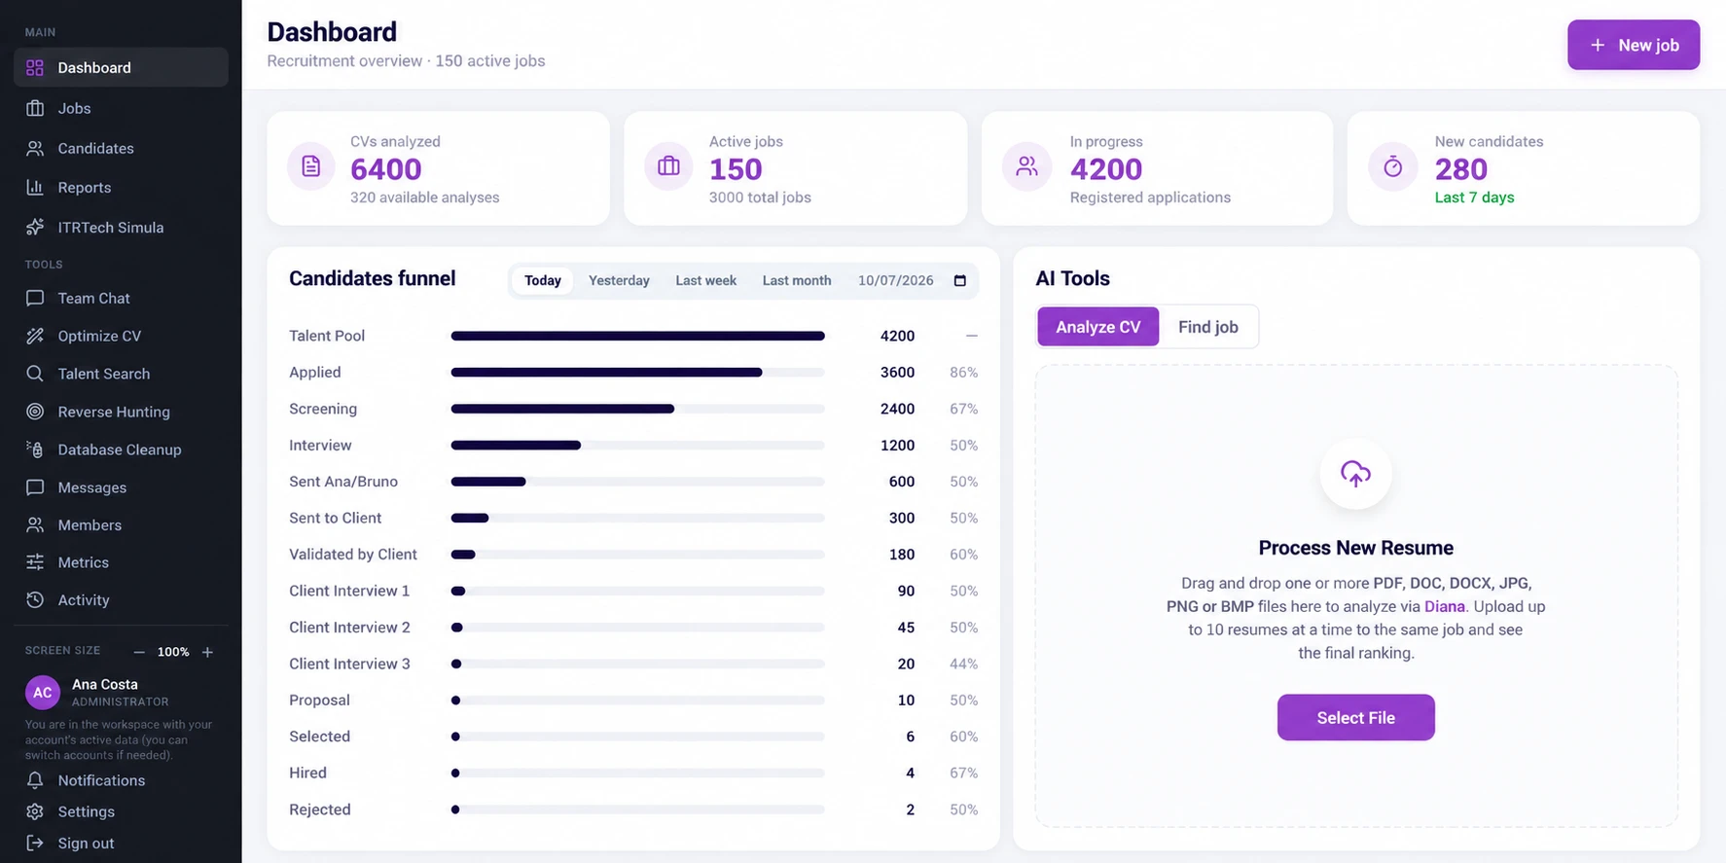
Task: Click the Members icon in sidebar
Action: (x=35, y=525)
